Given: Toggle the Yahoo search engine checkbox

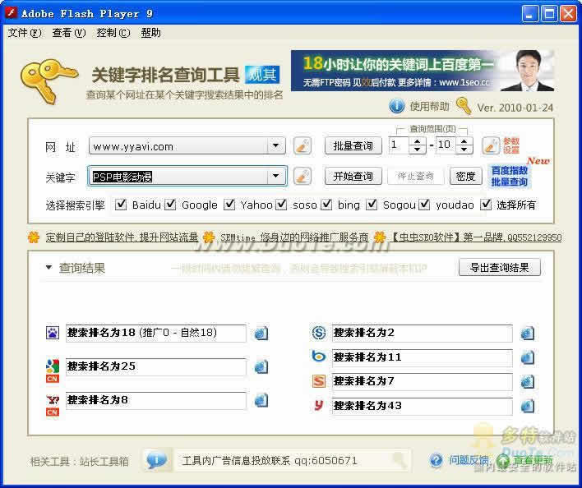Looking at the screenshot, I should click(x=229, y=205).
